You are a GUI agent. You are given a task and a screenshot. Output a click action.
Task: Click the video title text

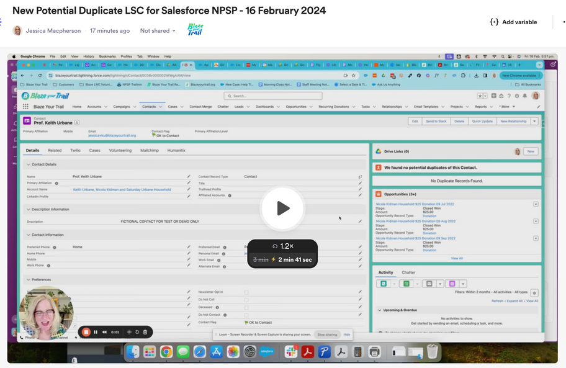point(169,11)
